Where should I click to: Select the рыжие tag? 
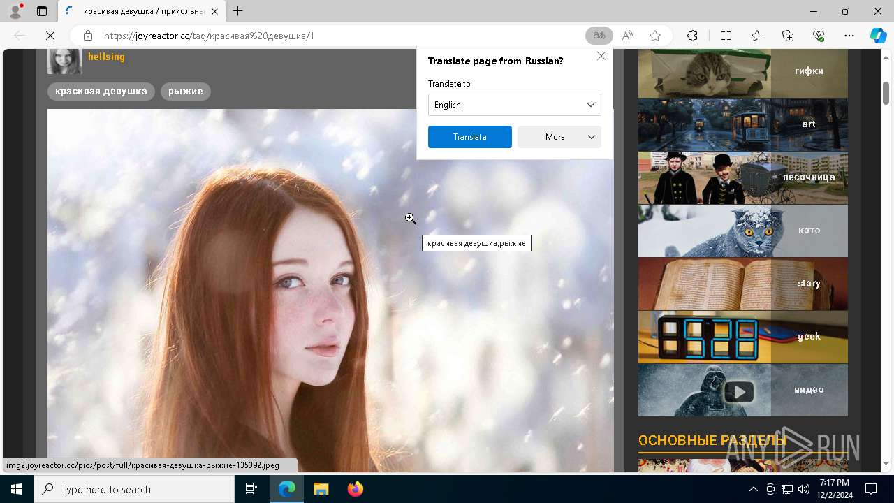pos(186,91)
